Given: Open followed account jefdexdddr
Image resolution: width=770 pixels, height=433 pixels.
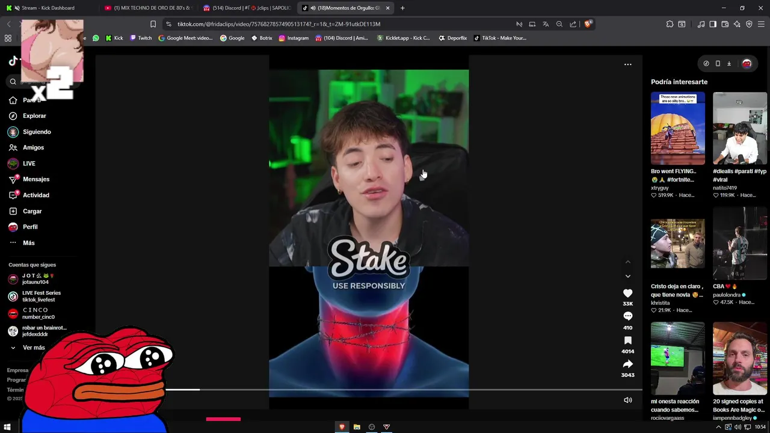Looking at the screenshot, I should pyautogui.click(x=37, y=331).
